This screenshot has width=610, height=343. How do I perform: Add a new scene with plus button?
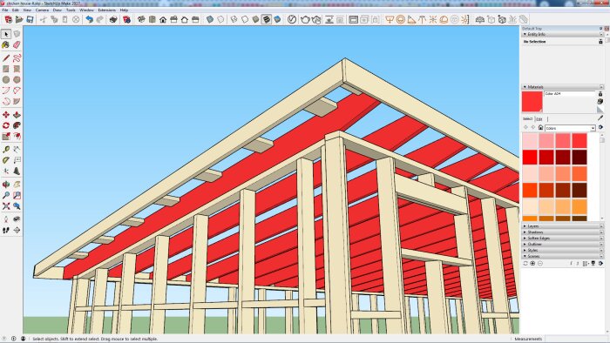pos(532,264)
